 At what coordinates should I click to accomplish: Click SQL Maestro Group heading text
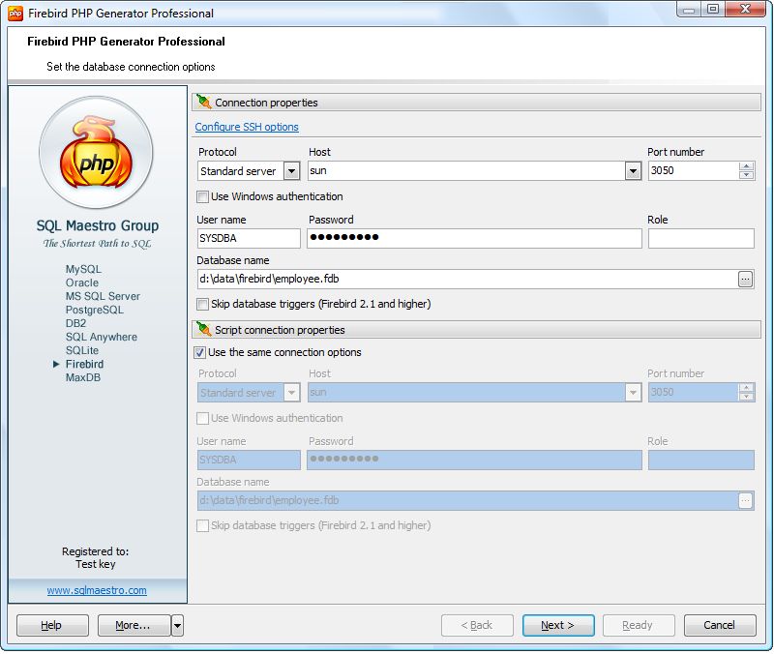click(x=98, y=226)
